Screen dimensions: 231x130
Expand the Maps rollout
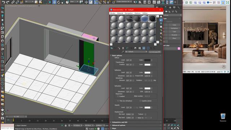coord(136,129)
